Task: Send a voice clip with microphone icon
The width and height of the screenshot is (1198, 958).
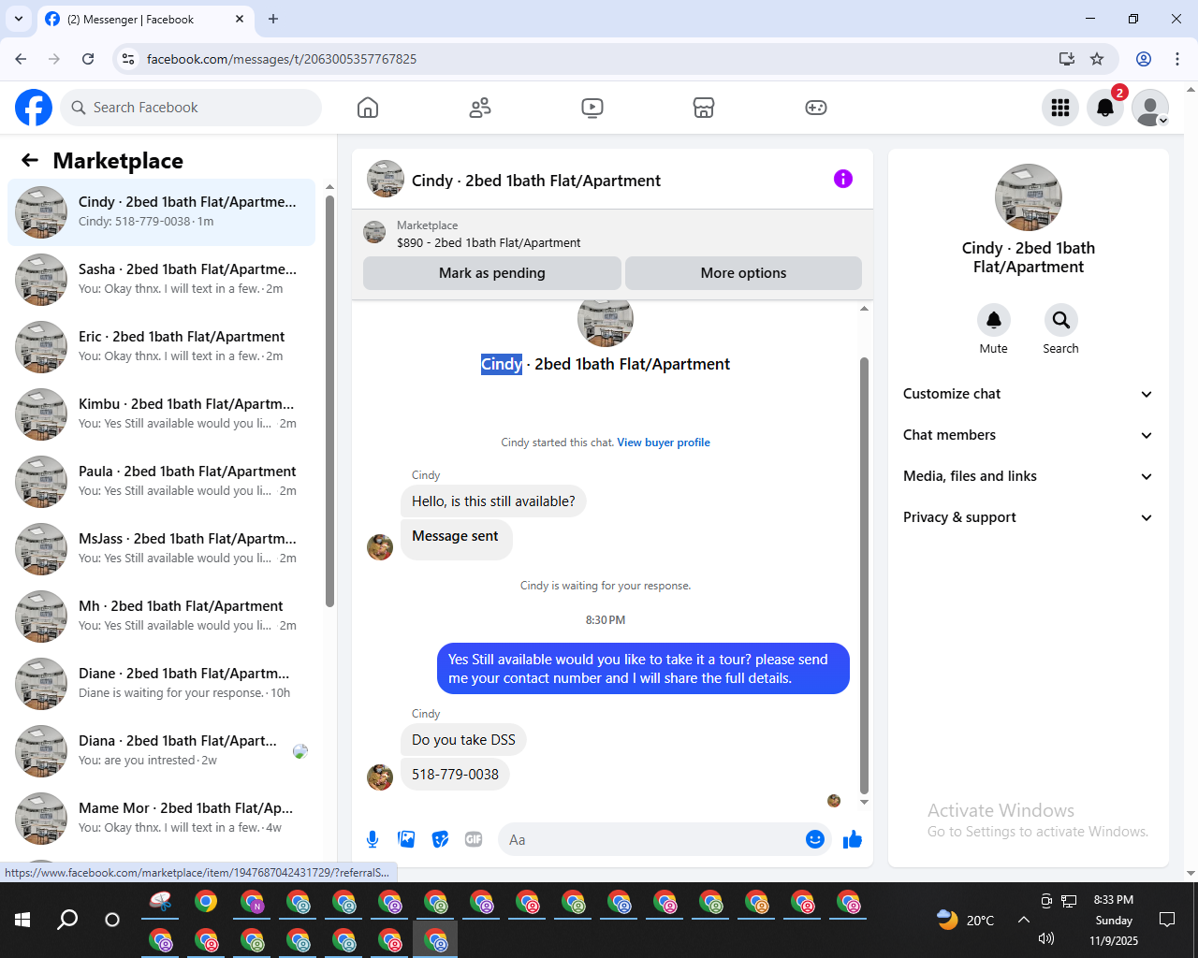Action: point(373,839)
